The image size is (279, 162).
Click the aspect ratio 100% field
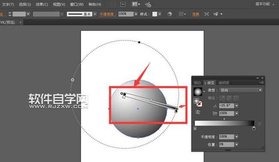(227, 113)
